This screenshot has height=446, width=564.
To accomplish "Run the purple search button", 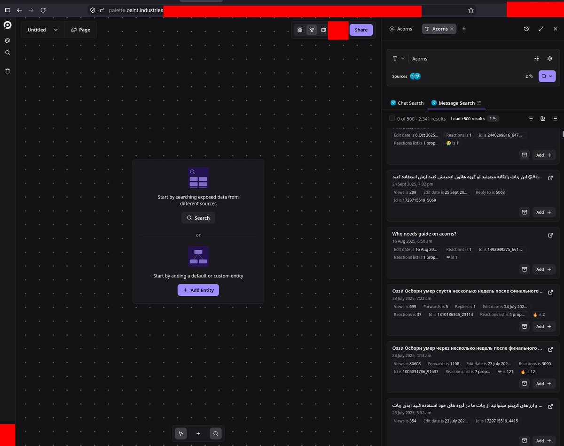I will [544, 76].
